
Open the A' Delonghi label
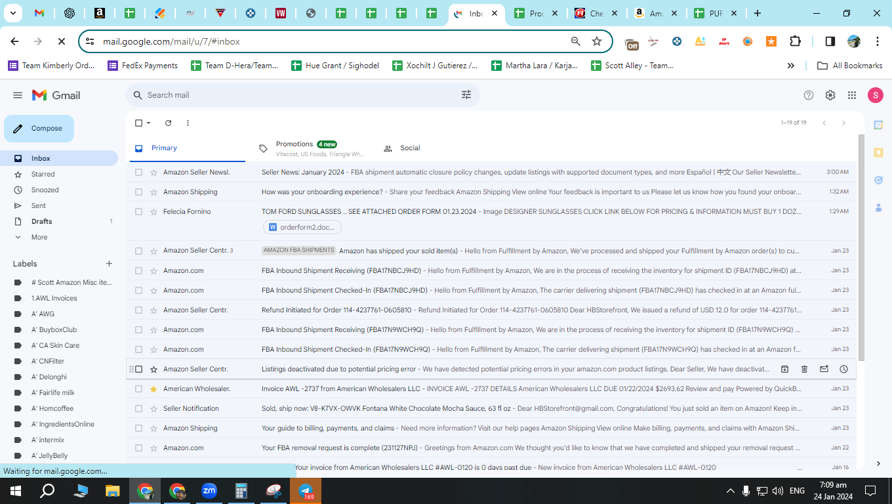pyautogui.click(x=49, y=377)
